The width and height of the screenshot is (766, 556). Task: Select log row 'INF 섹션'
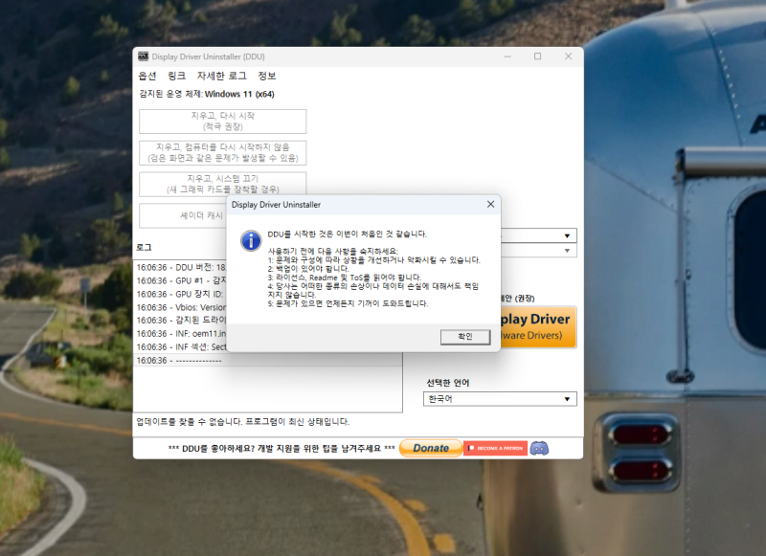click(181, 347)
